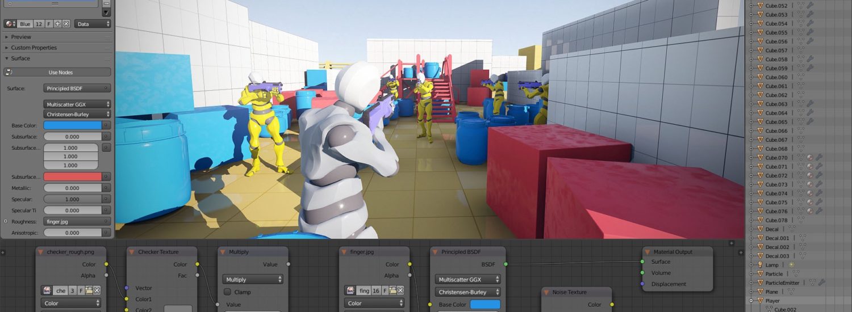
Task: Browse image icon in checker_rough.png node
Action: point(47,290)
